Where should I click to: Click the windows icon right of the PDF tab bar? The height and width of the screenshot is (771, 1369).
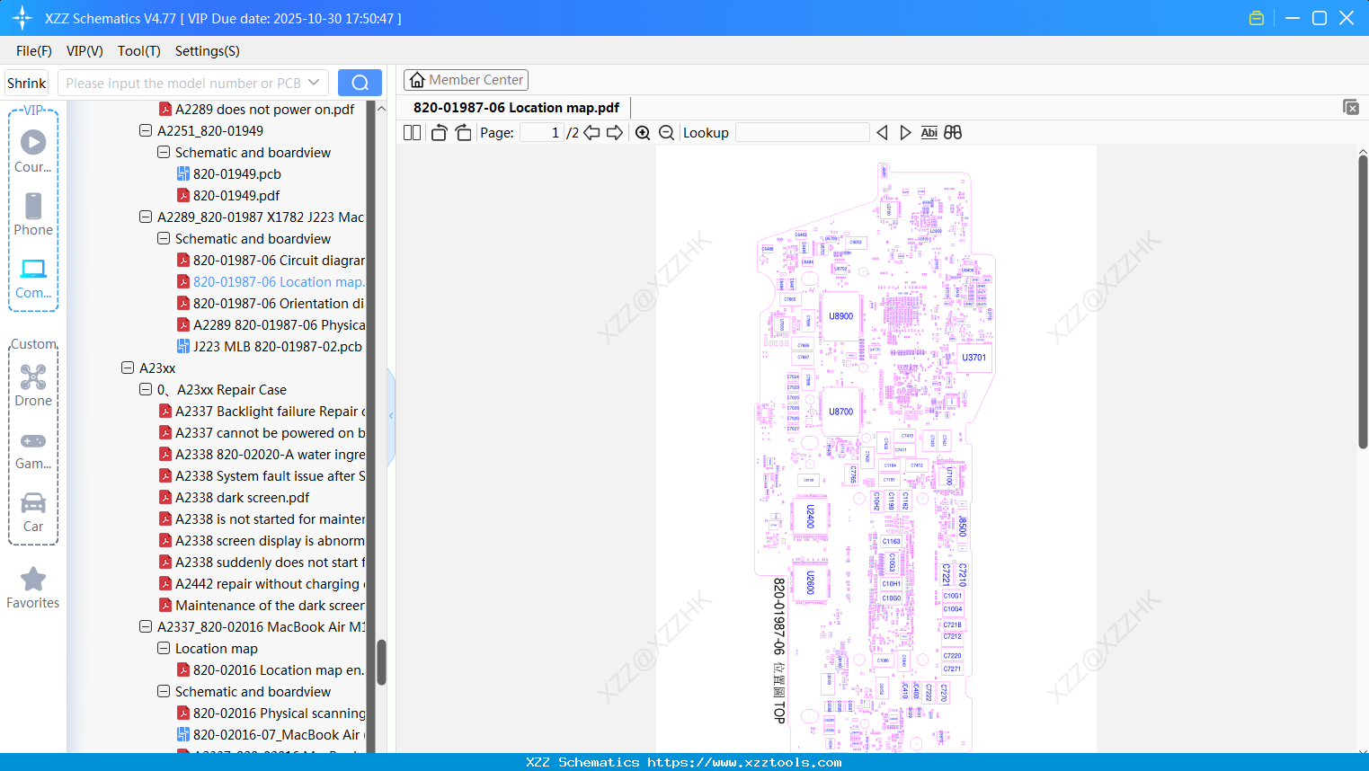pyautogui.click(x=1350, y=107)
